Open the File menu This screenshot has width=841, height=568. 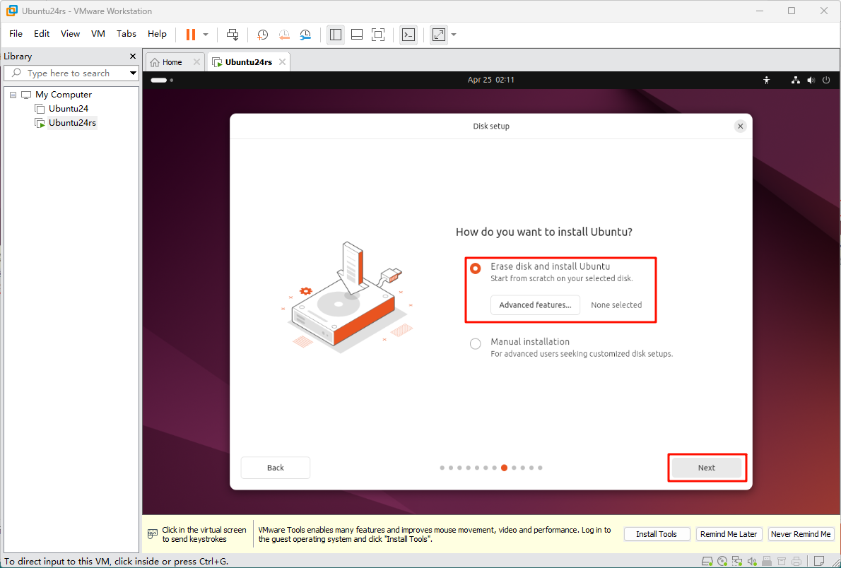click(x=16, y=34)
